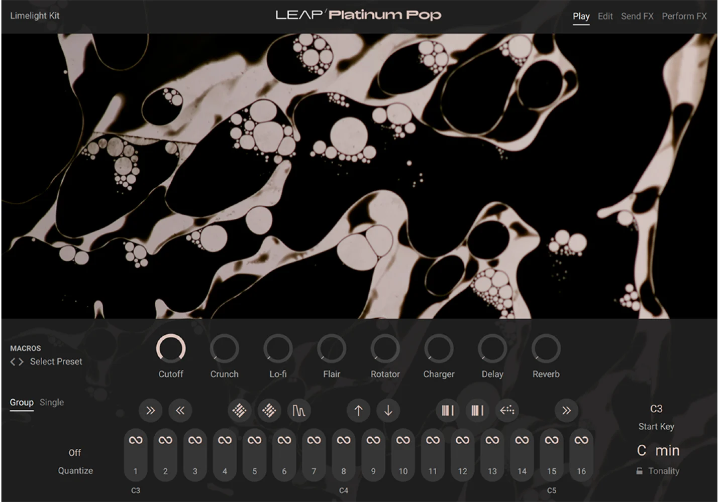Screen dimensions: 719x502
Task: Click Select Preset
Action: click(56, 361)
